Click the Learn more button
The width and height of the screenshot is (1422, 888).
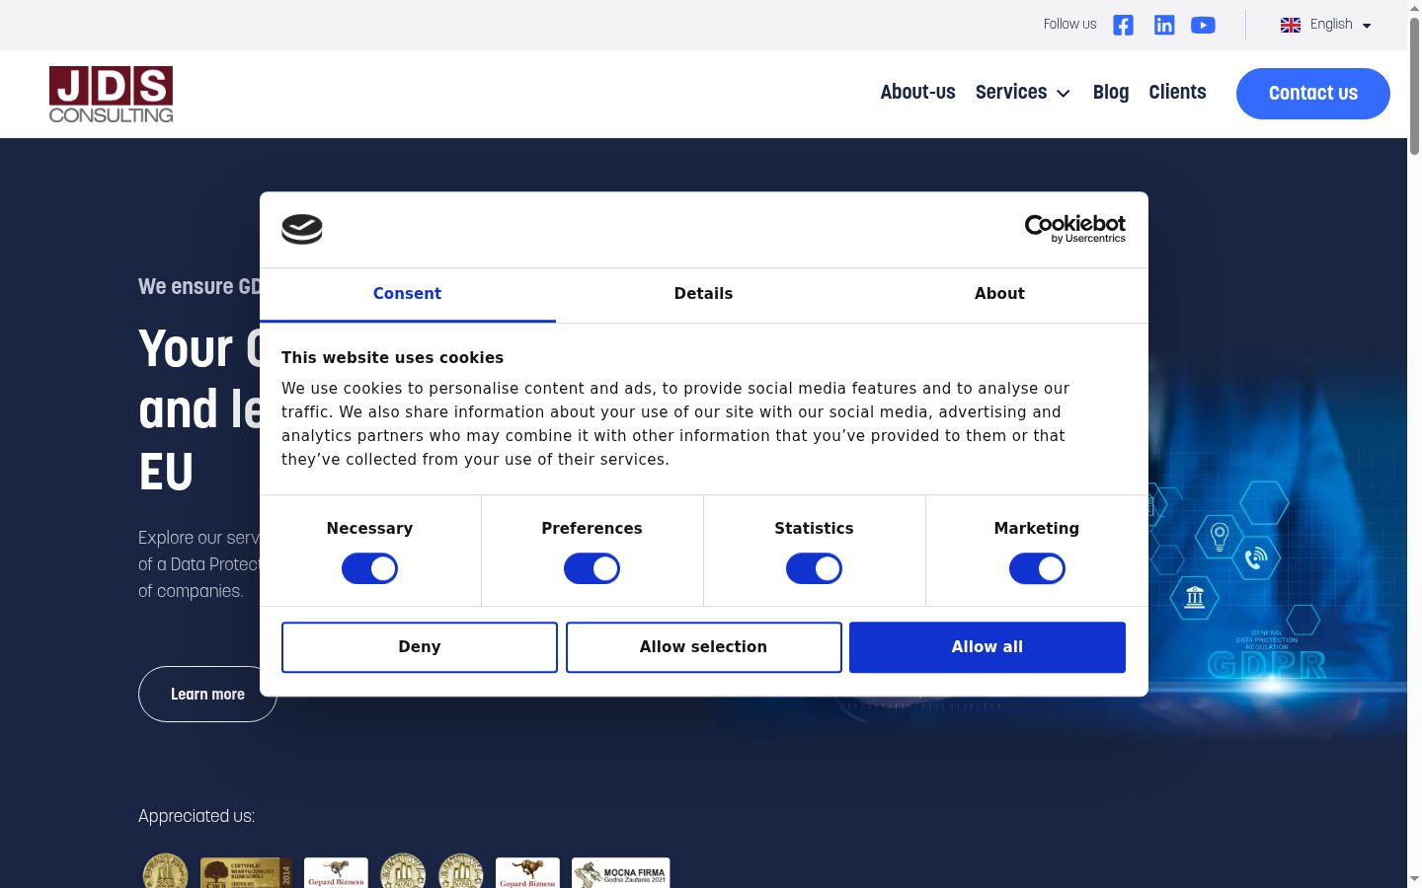pyautogui.click(x=207, y=695)
